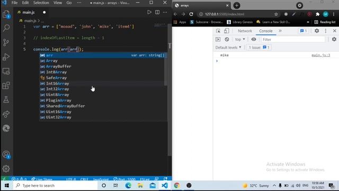Open the Live Share activity icon
Viewport: 339px width, 191px height.
coord(6,114)
